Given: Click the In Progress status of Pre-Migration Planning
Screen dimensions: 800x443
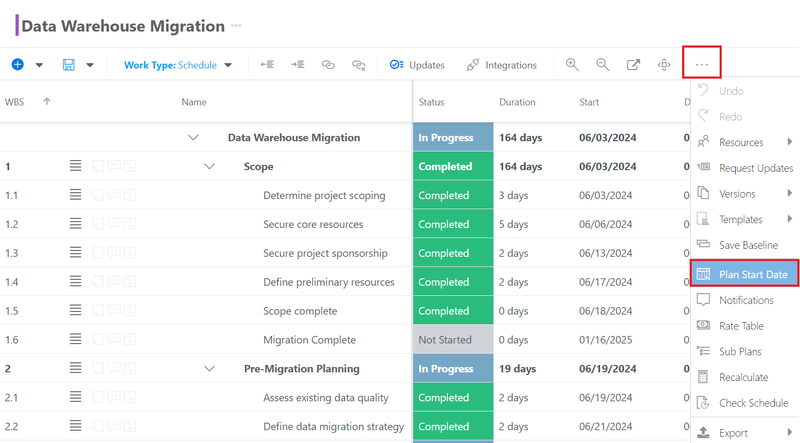Looking at the screenshot, I should pyautogui.click(x=453, y=369).
